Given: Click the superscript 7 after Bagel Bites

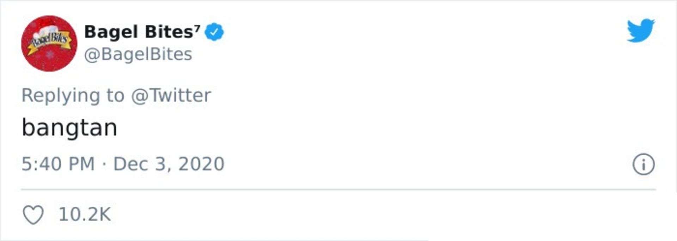Looking at the screenshot, I should [x=197, y=28].
